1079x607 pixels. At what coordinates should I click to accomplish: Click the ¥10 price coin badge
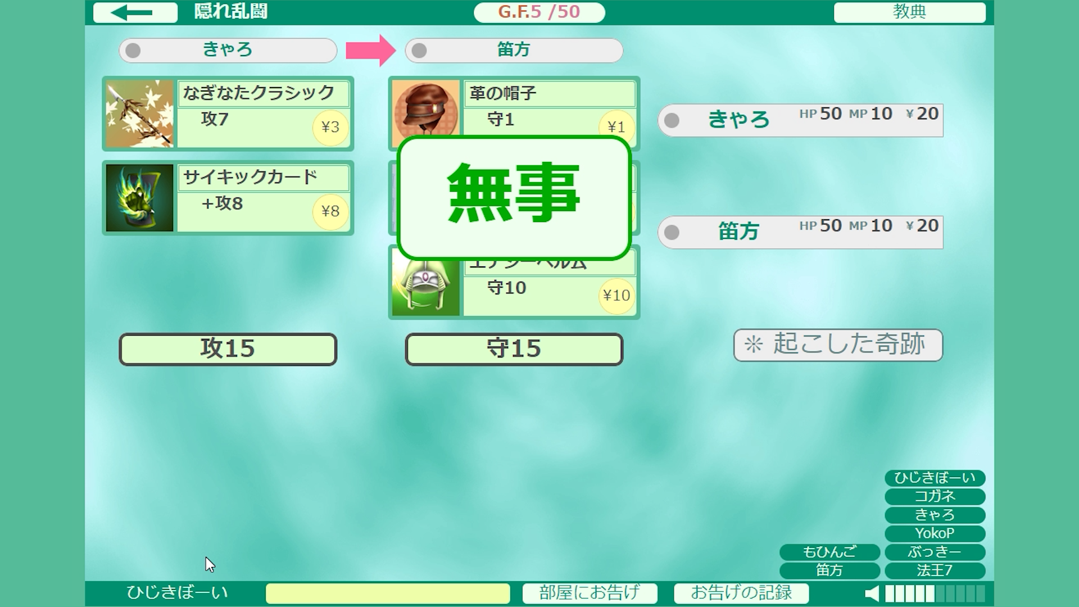616,296
